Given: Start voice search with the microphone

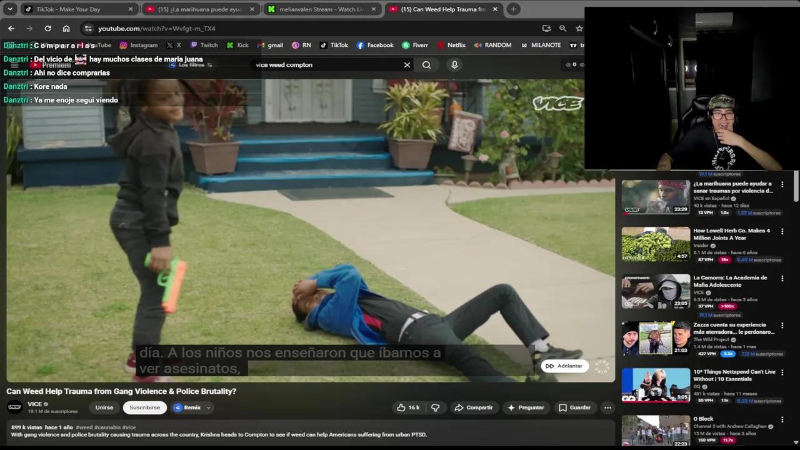Looking at the screenshot, I should pos(454,64).
